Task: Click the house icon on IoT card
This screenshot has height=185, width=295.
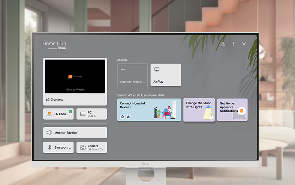Action: (x=122, y=117)
